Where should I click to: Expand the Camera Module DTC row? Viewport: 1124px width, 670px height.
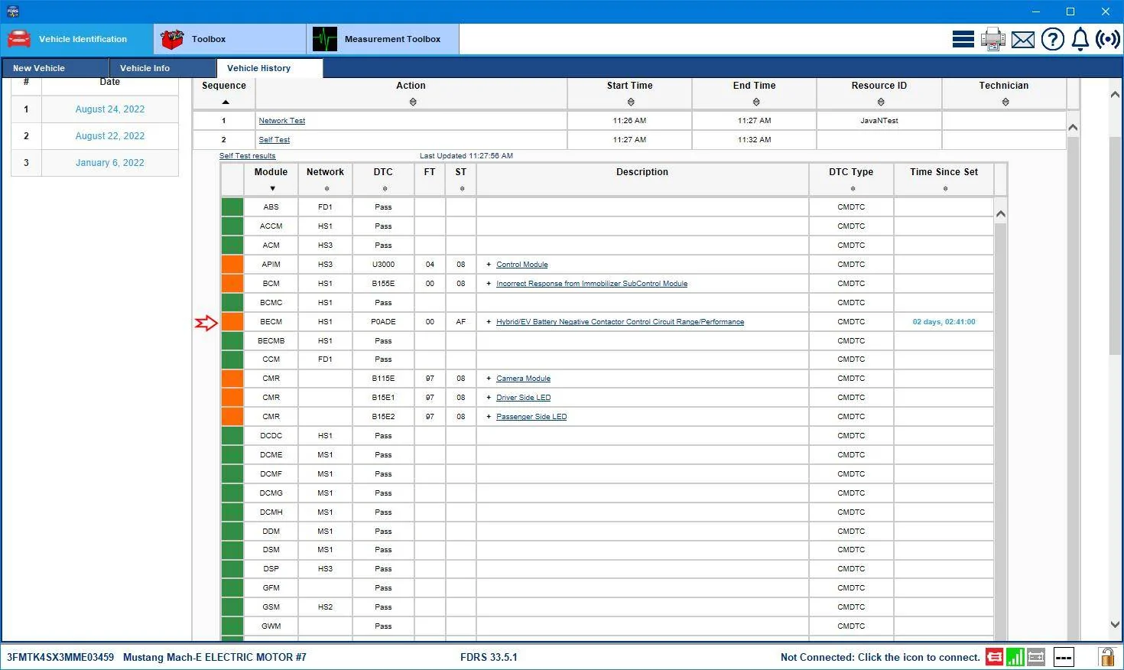[x=489, y=379]
